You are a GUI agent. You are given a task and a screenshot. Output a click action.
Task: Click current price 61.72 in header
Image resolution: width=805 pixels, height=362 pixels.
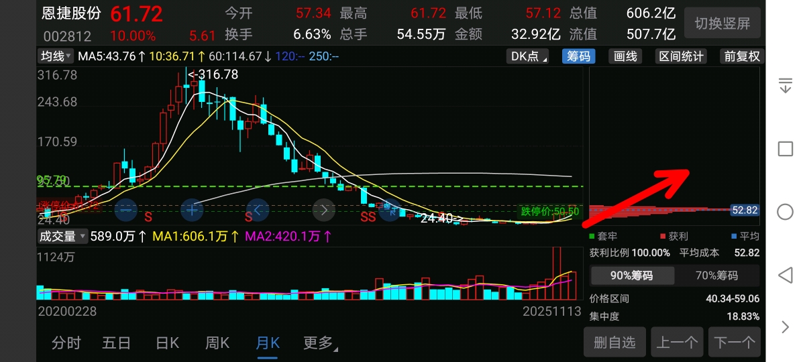click(136, 13)
